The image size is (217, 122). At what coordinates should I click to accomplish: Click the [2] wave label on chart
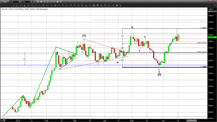[x=159, y=74]
